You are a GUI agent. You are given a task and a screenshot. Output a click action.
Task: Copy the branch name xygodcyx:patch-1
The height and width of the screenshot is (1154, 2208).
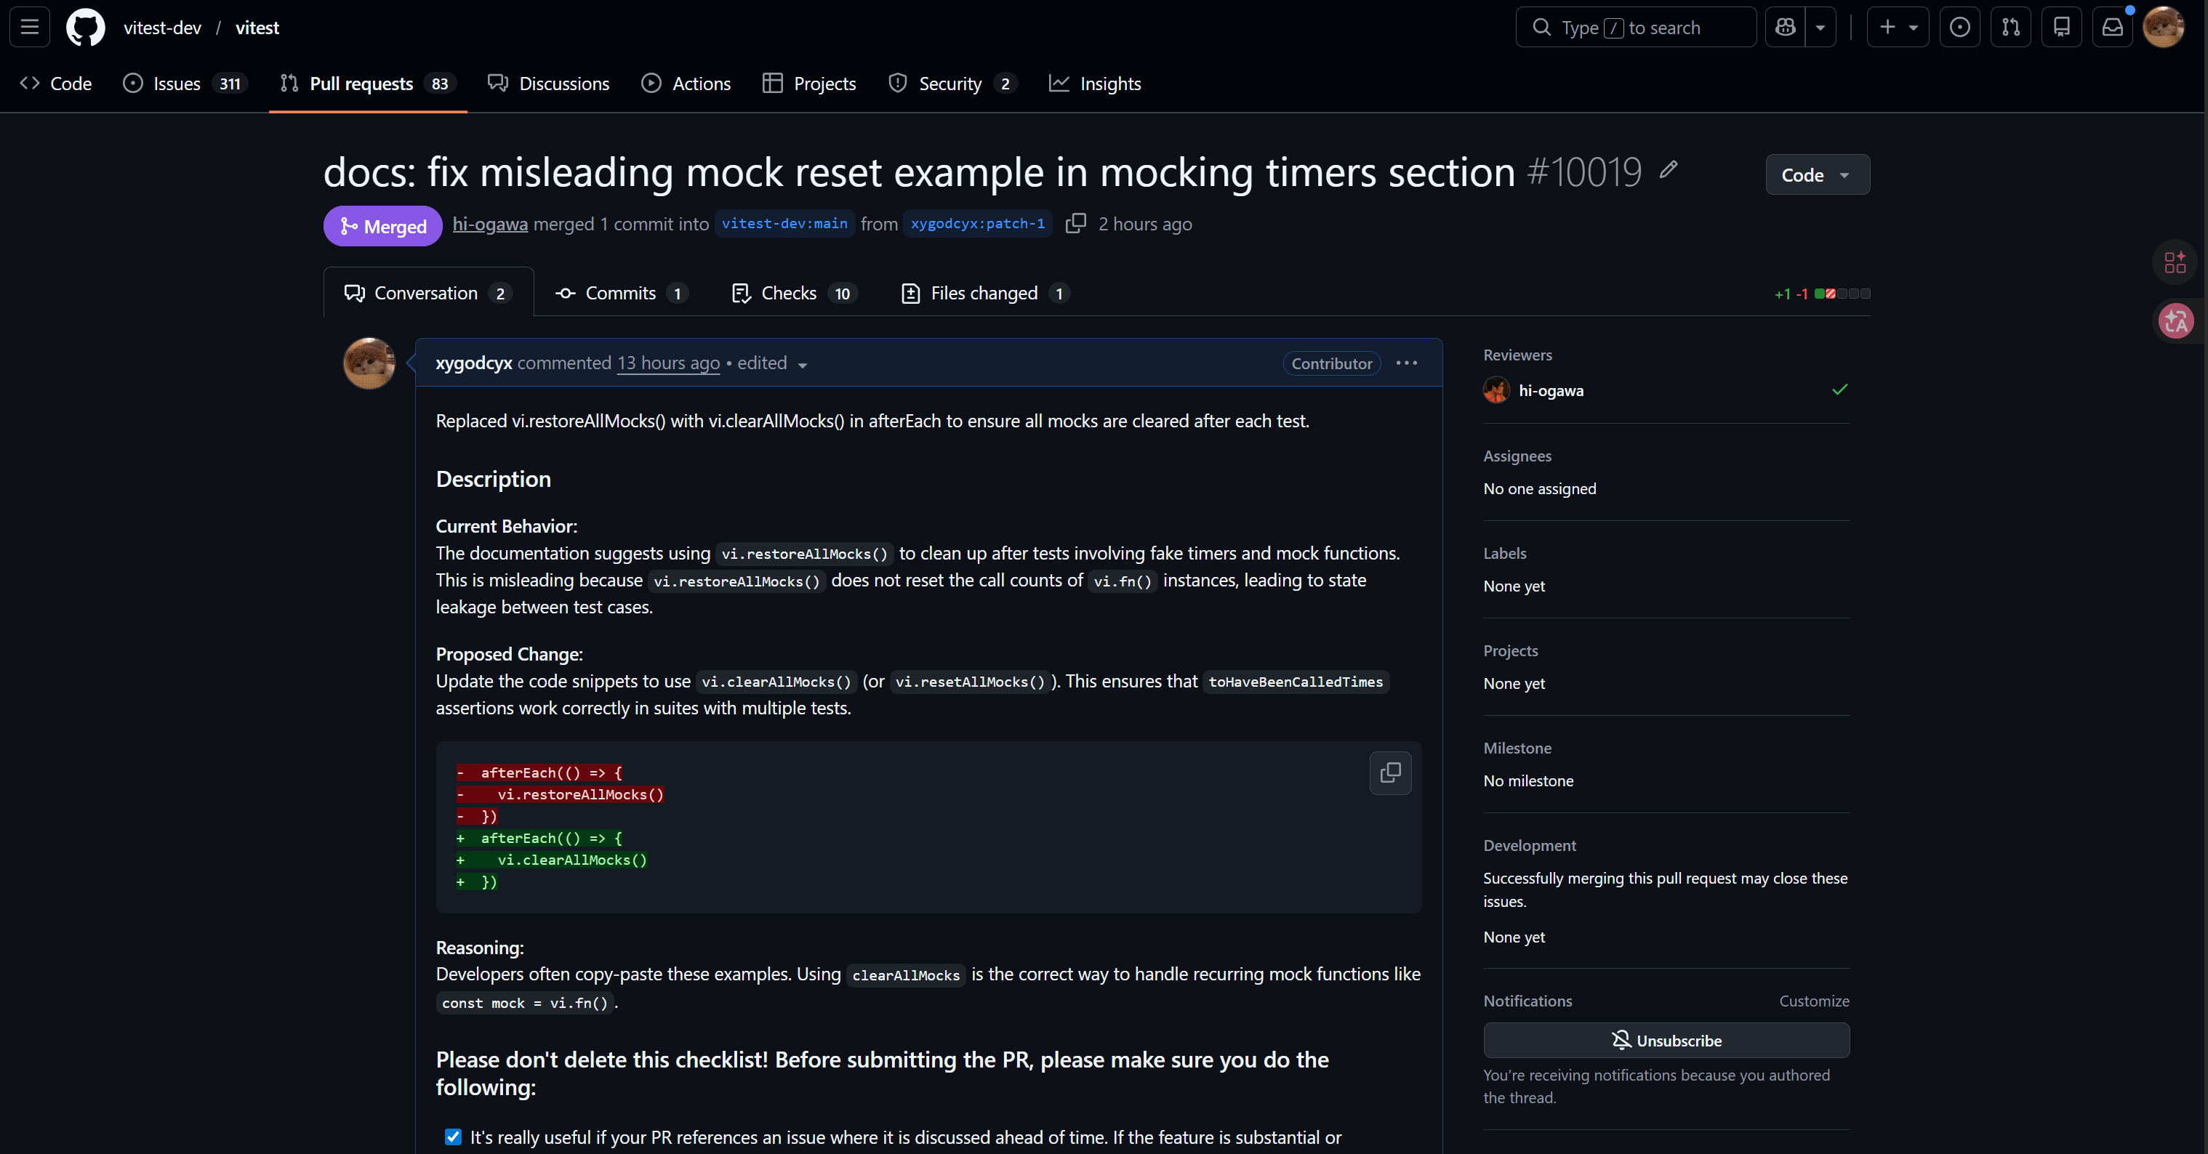tap(1076, 224)
